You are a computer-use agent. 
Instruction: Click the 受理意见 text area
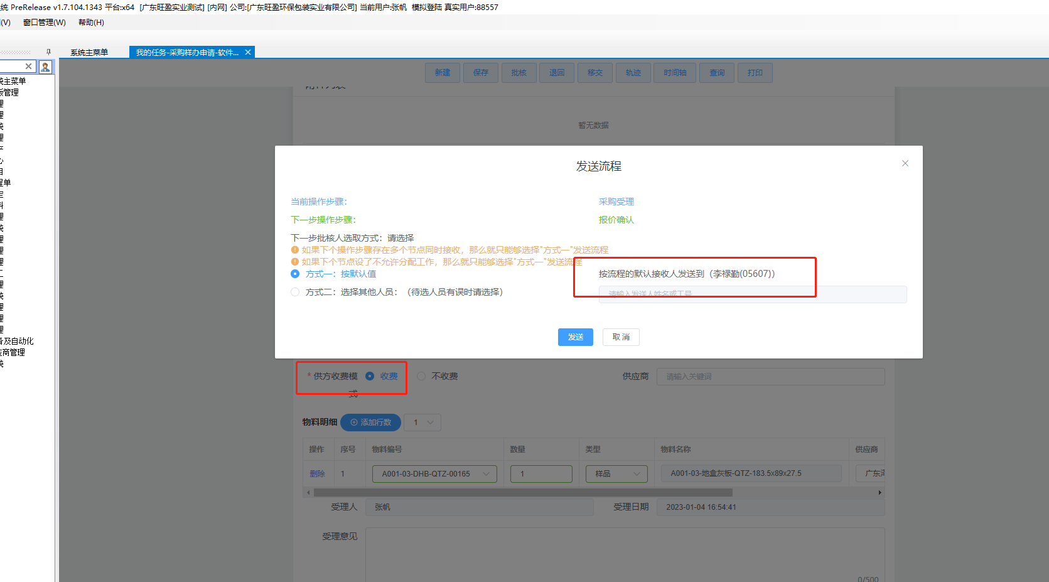coord(625,555)
